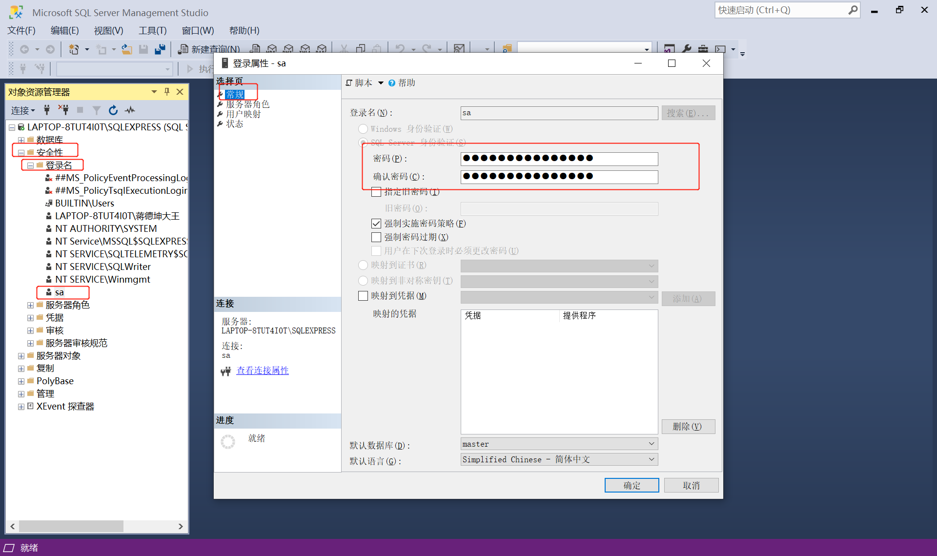The height and width of the screenshot is (556, 937).
Task: Check the 映射到凭据 checkbox
Action: click(363, 295)
